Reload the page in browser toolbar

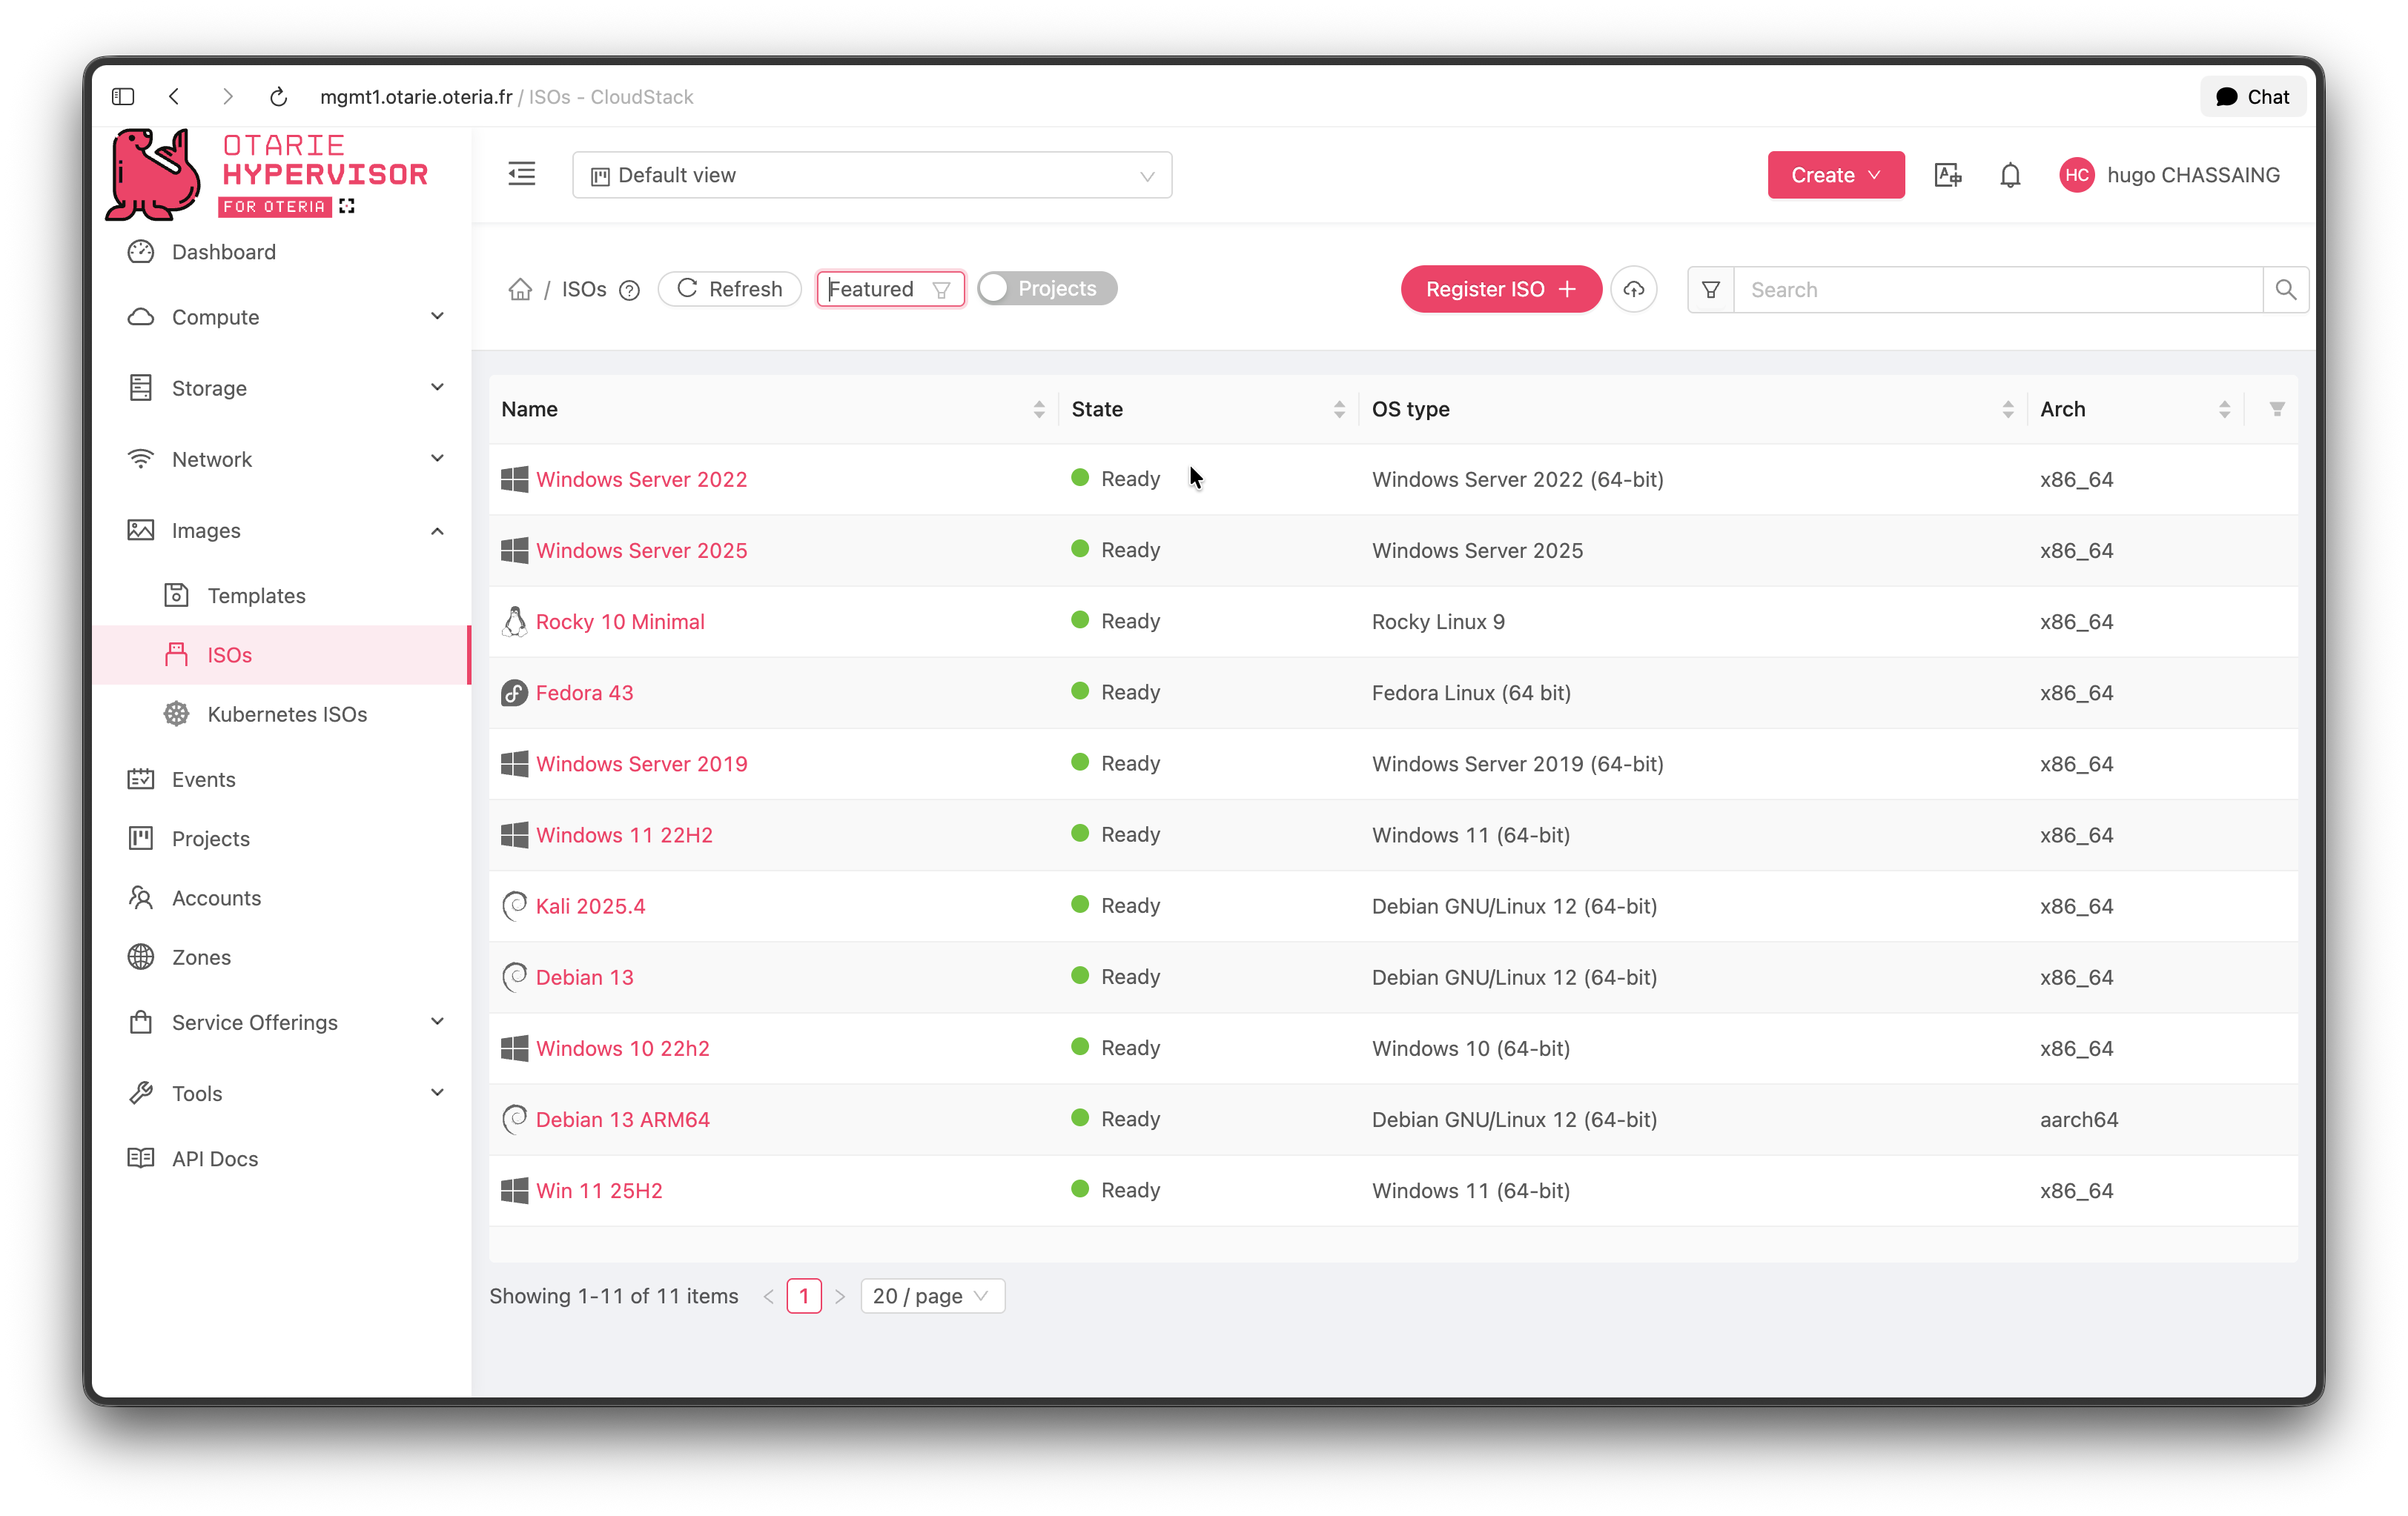coord(278,97)
